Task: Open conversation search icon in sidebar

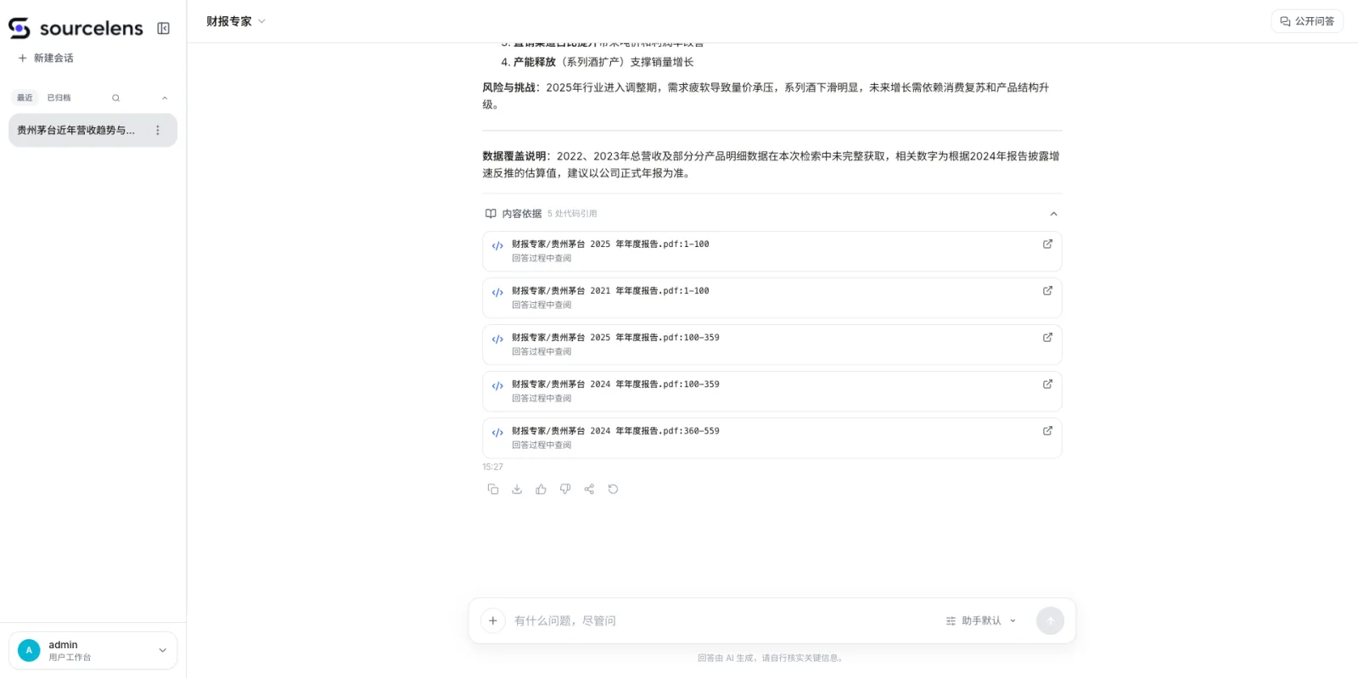Action: tap(115, 98)
